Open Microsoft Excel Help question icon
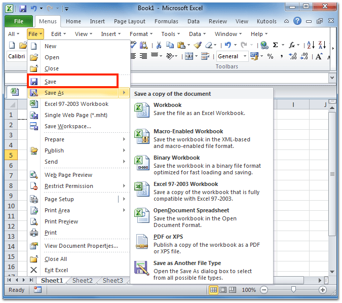The image size is (342, 303). (297, 21)
